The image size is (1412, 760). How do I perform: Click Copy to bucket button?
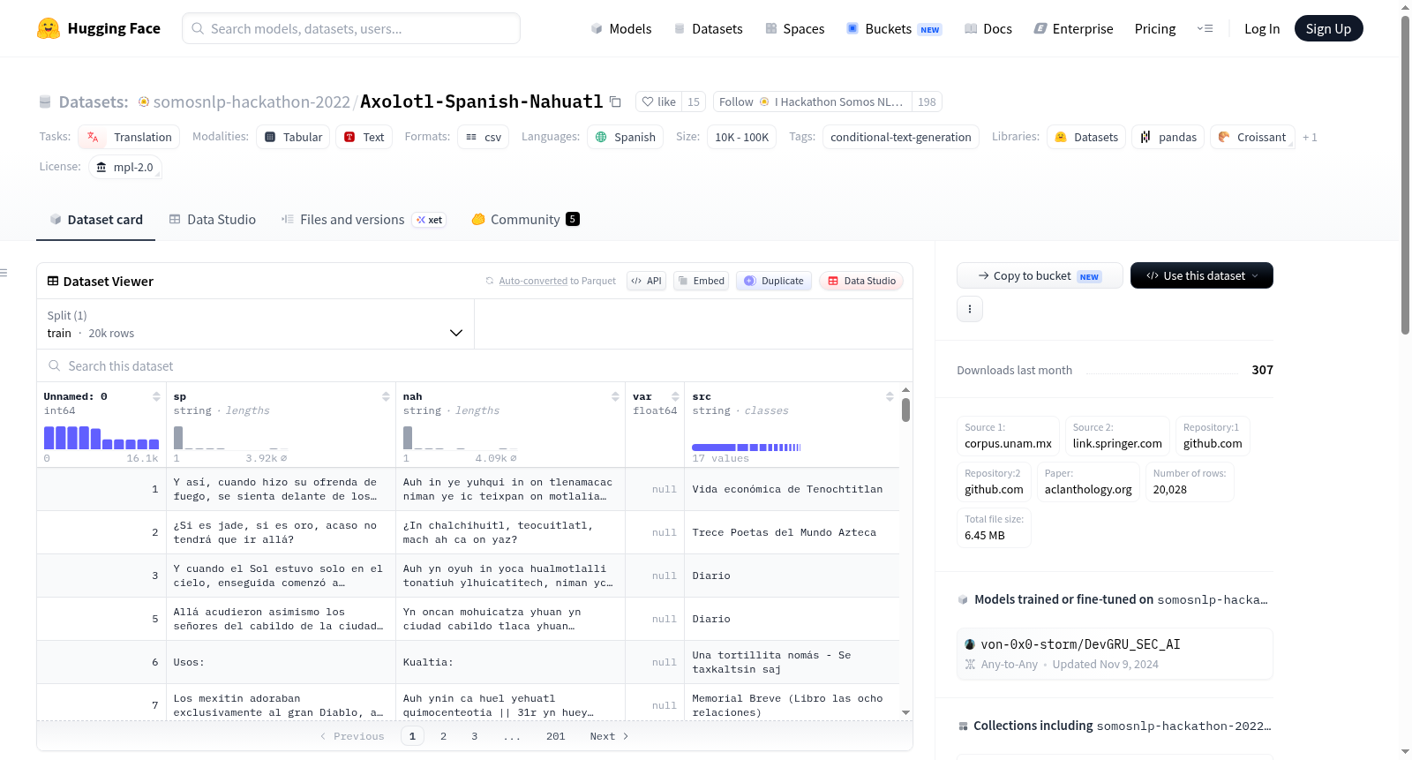1040,275
